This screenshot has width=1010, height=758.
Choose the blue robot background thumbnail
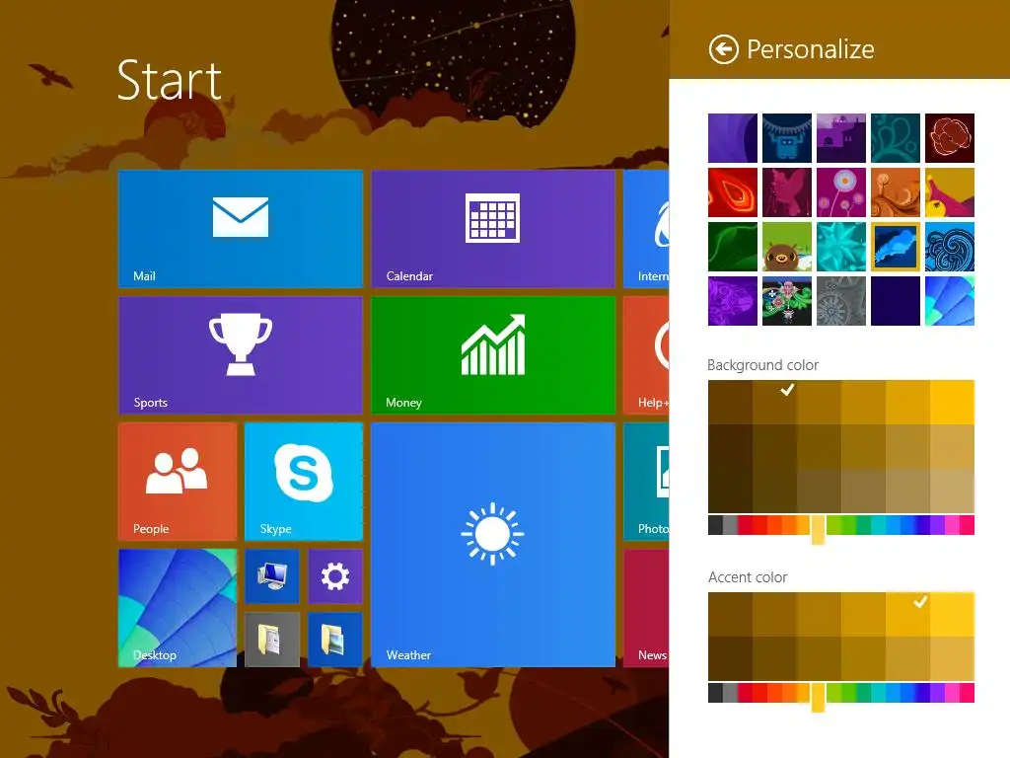pos(786,138)
